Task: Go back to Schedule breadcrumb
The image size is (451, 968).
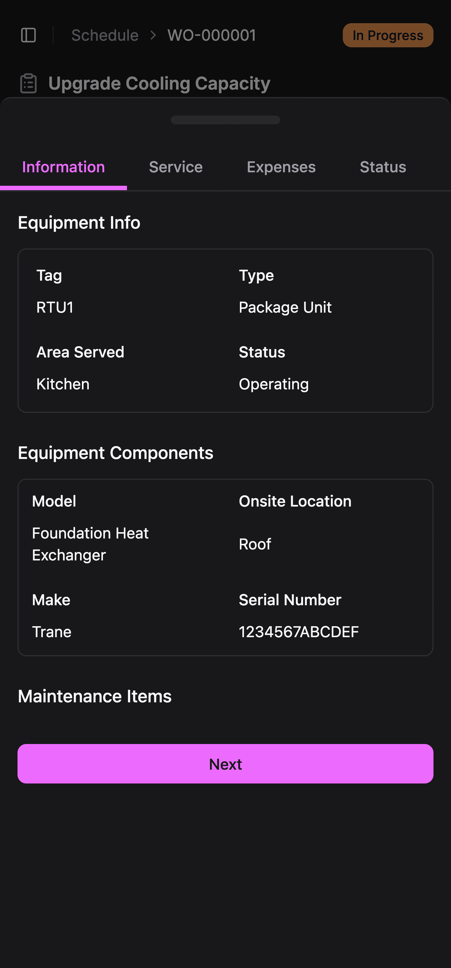Action: (x=105, y=35)
